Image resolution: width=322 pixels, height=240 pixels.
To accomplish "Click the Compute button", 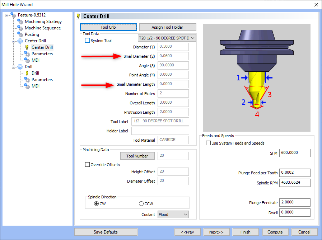I will tap(275, 232).
